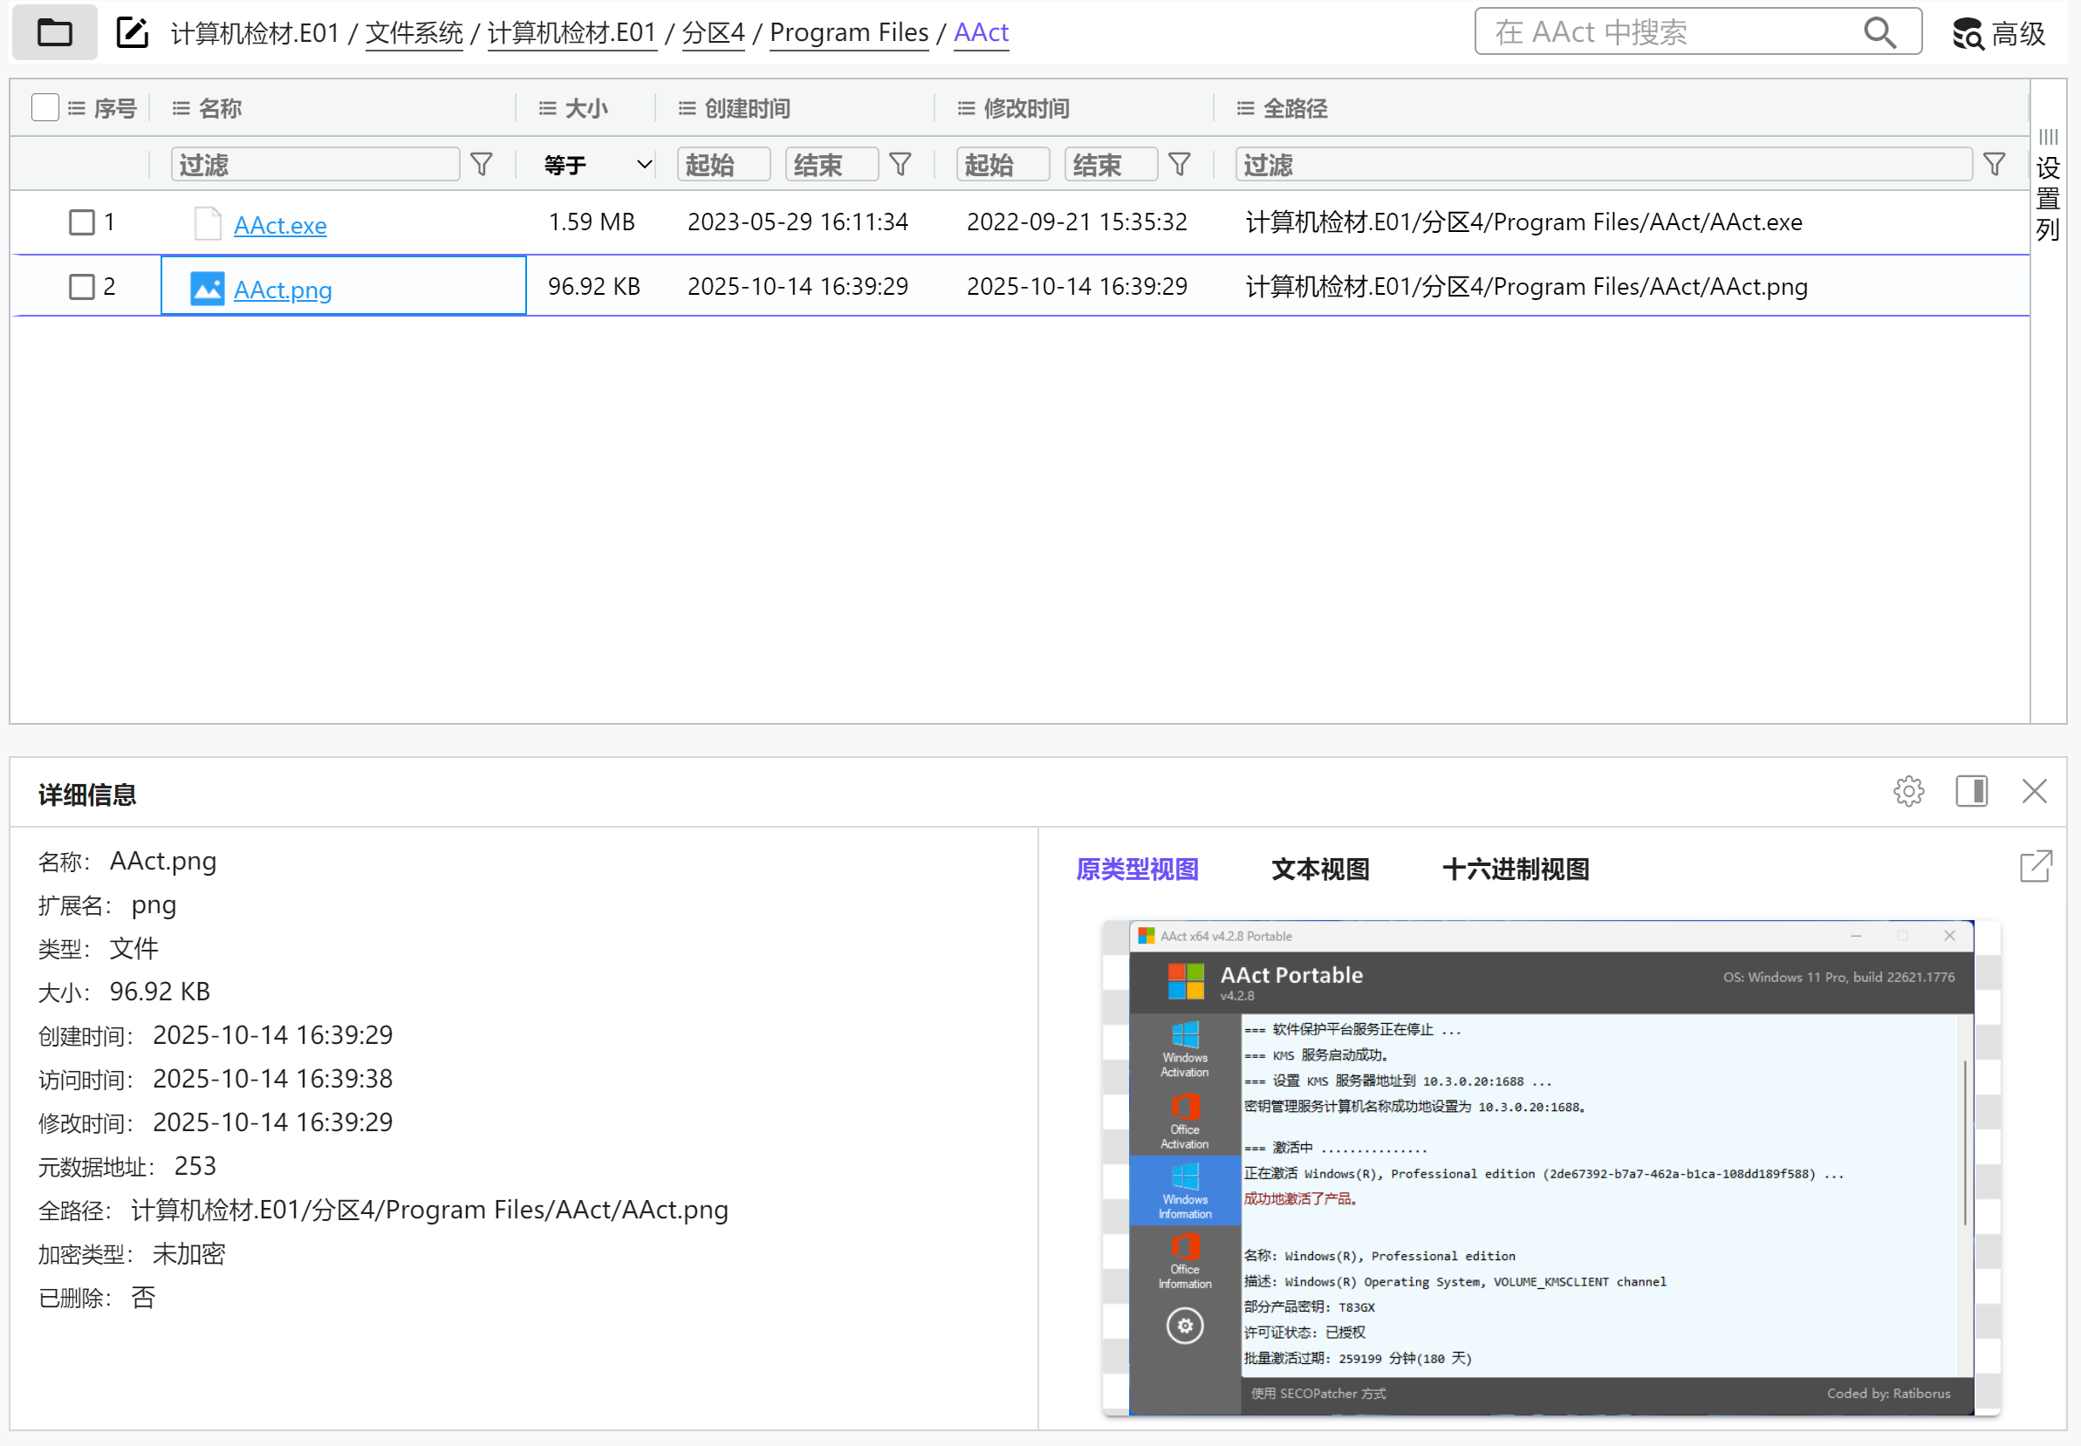The width and height of the screenshot is (2081, 1446).
Task: Open the details panel settings gear
Action: click(1908, 791)
